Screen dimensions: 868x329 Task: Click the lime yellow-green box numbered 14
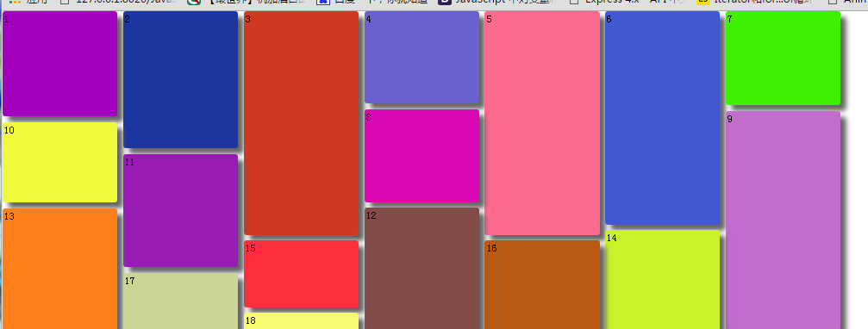coord(663,280)
